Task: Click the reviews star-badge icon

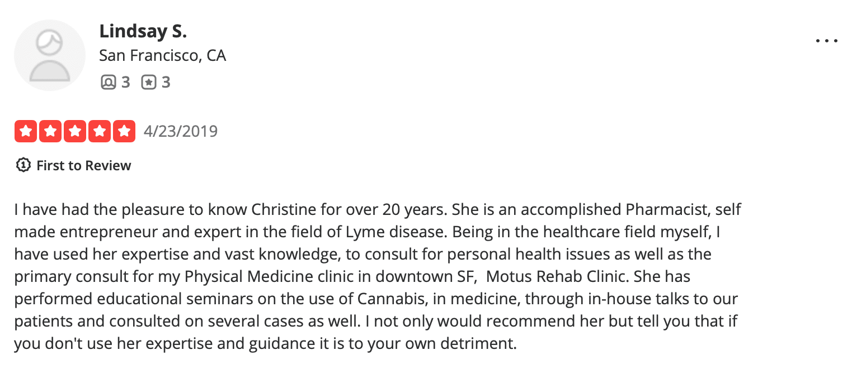Action: tap(148, 83)
